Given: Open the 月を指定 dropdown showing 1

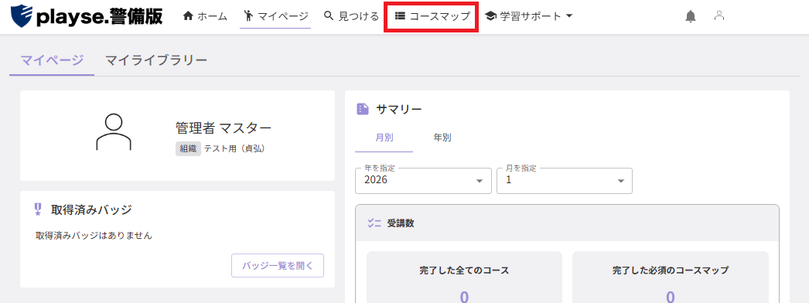Looking at the screenshot, I should click(x=565, y=180).
